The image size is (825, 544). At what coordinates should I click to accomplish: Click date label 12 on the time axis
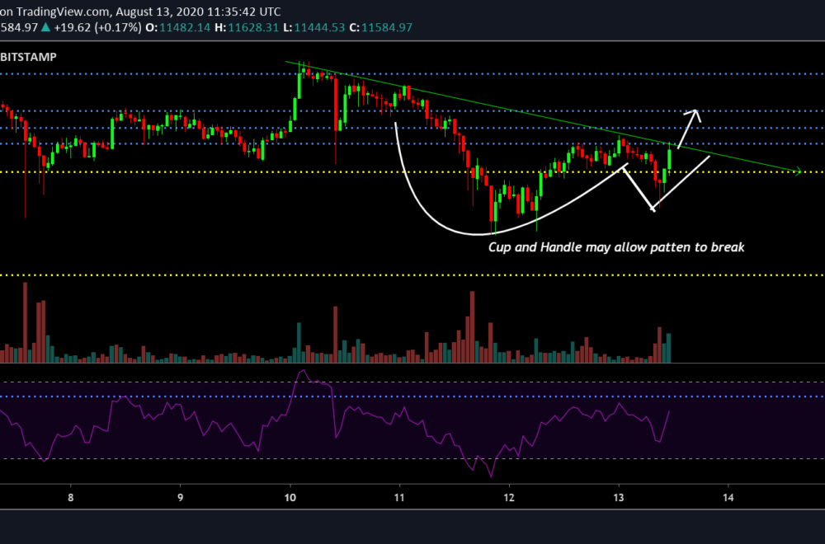pos(509,497)
